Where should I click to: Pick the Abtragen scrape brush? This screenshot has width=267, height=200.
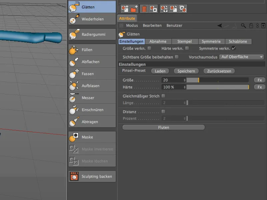92,122
